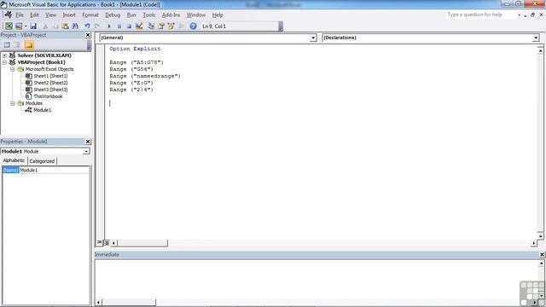Click the Run Sub play icon

pyautogui.click(x=109, y=26)
